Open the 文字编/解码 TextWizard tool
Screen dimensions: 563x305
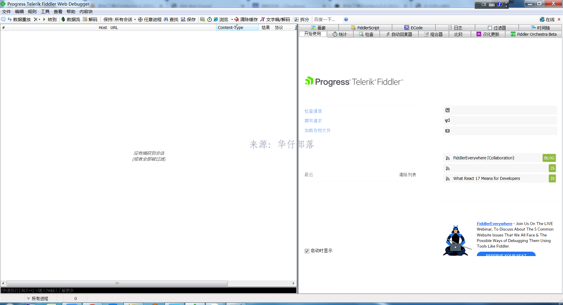tap(275, 19)
